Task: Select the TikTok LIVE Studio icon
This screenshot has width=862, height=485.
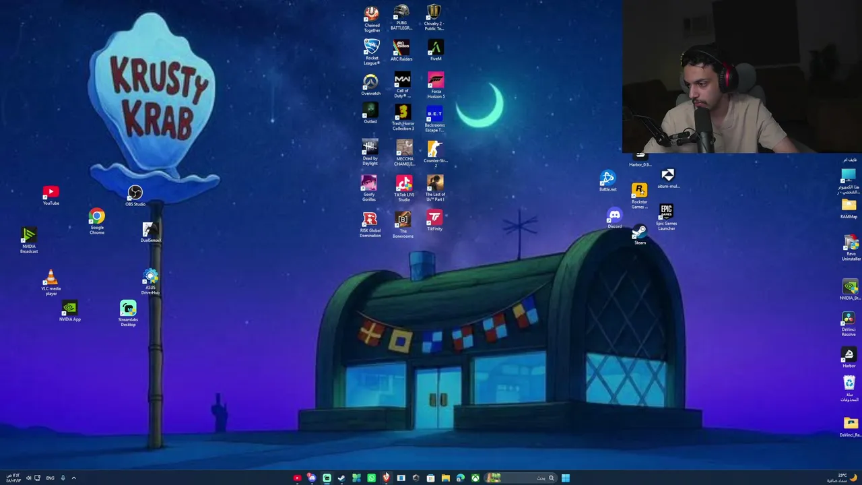Action: click(x=404, y=189)
